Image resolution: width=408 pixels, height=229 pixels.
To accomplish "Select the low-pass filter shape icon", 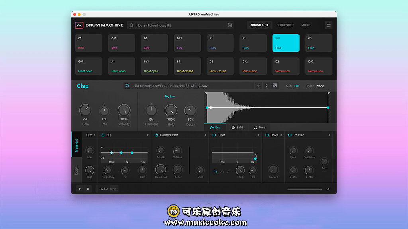I will [x=216, y=171].
